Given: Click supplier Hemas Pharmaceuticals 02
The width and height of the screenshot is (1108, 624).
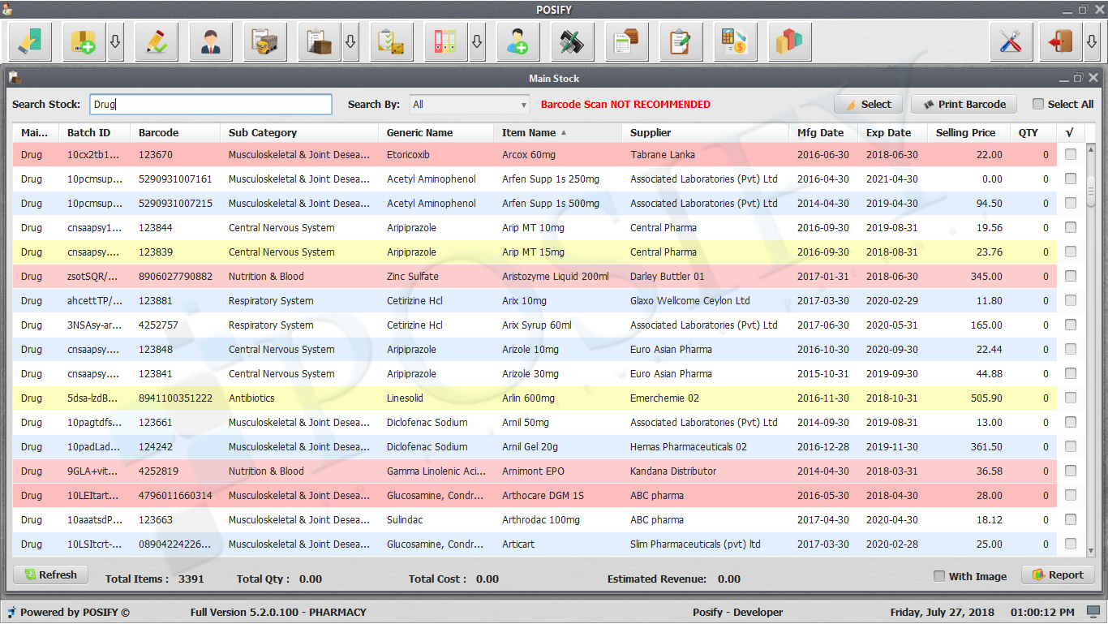Looking at the screenshot, I should pyautogui.click(x=689, y=446).
